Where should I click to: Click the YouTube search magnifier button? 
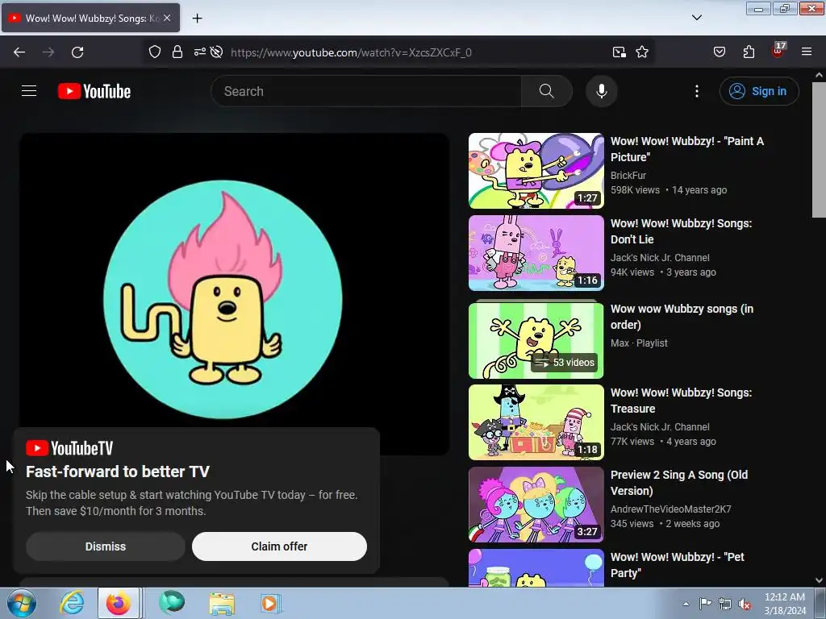tap(547, 91)
